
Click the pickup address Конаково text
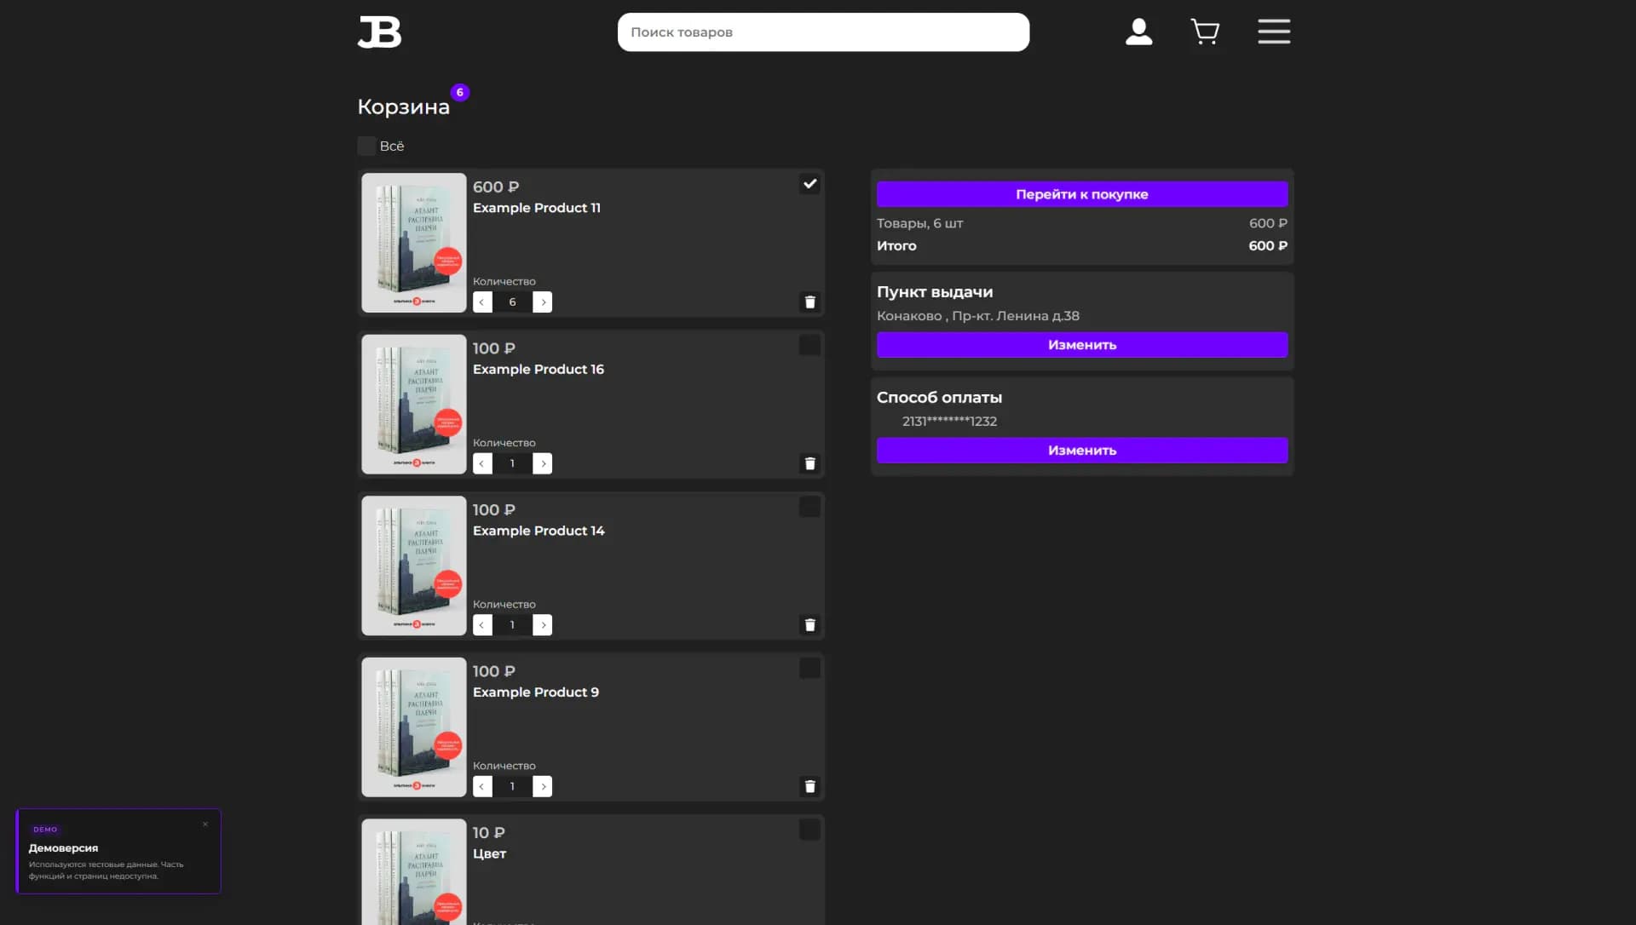pyautogui.click(x=978, y=316)
